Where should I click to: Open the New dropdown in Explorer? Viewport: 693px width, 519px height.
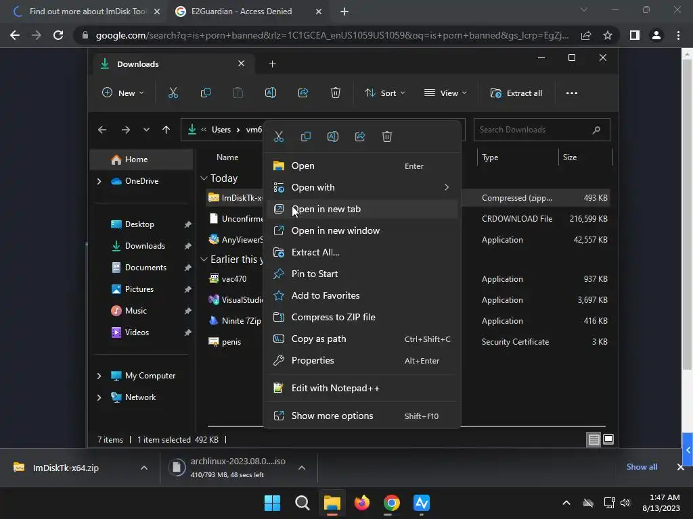123,93
